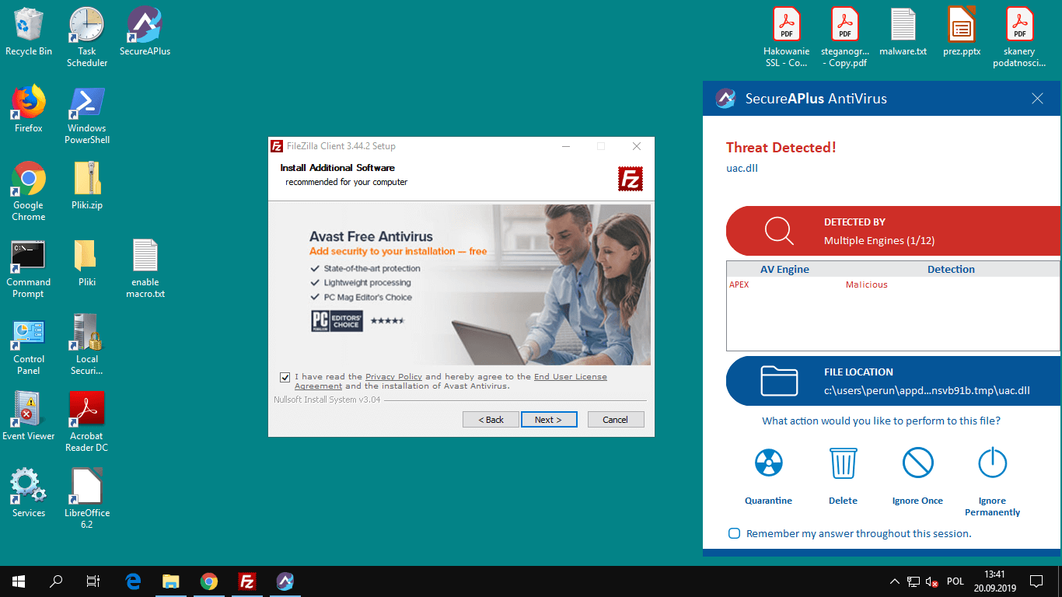Launch SecureAPlus from the desktop shortcut
Image resolution: width=1062 pixels, height=597 pixels.
click(145, 31)
